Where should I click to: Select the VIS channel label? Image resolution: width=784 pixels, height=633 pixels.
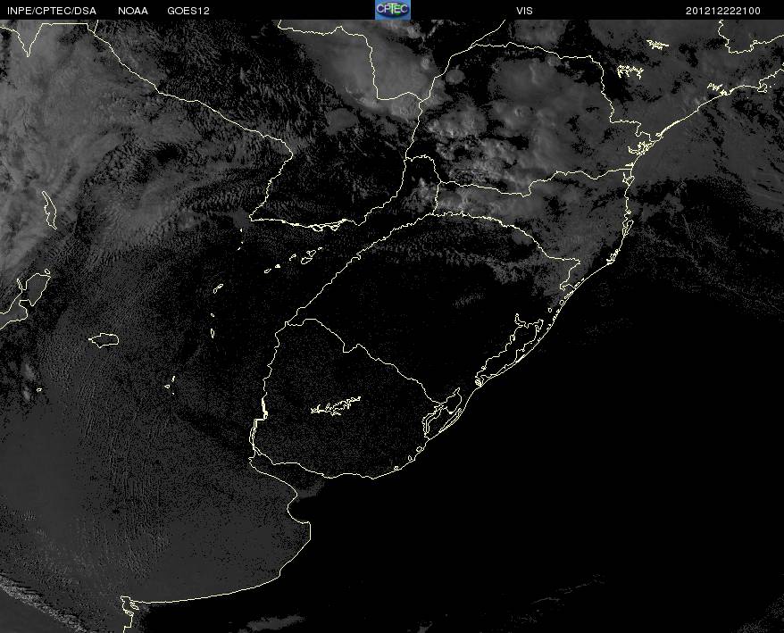pyautogui.click(x=524, y=11)
